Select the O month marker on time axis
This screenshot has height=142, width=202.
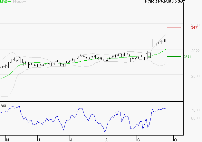point(175,139)
